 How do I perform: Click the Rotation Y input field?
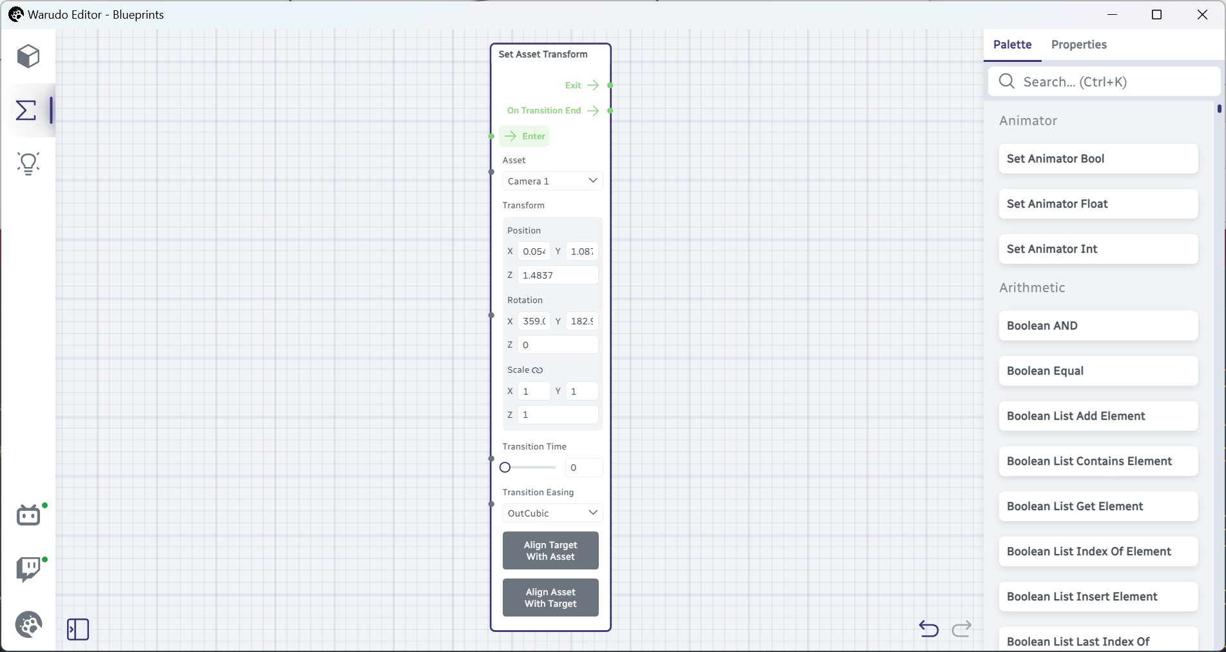click(582, 321)
